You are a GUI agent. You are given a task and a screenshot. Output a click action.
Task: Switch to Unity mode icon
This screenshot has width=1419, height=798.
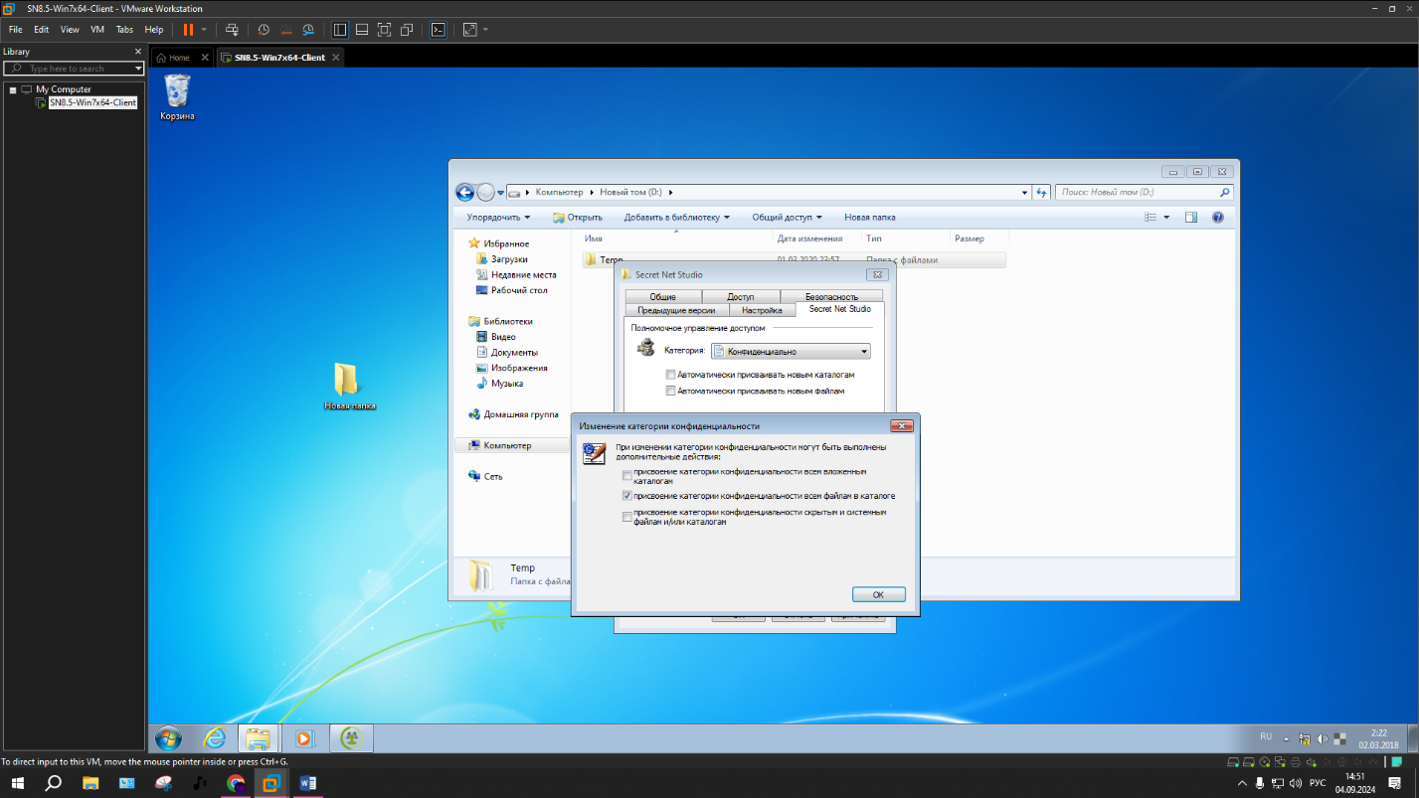407,30
